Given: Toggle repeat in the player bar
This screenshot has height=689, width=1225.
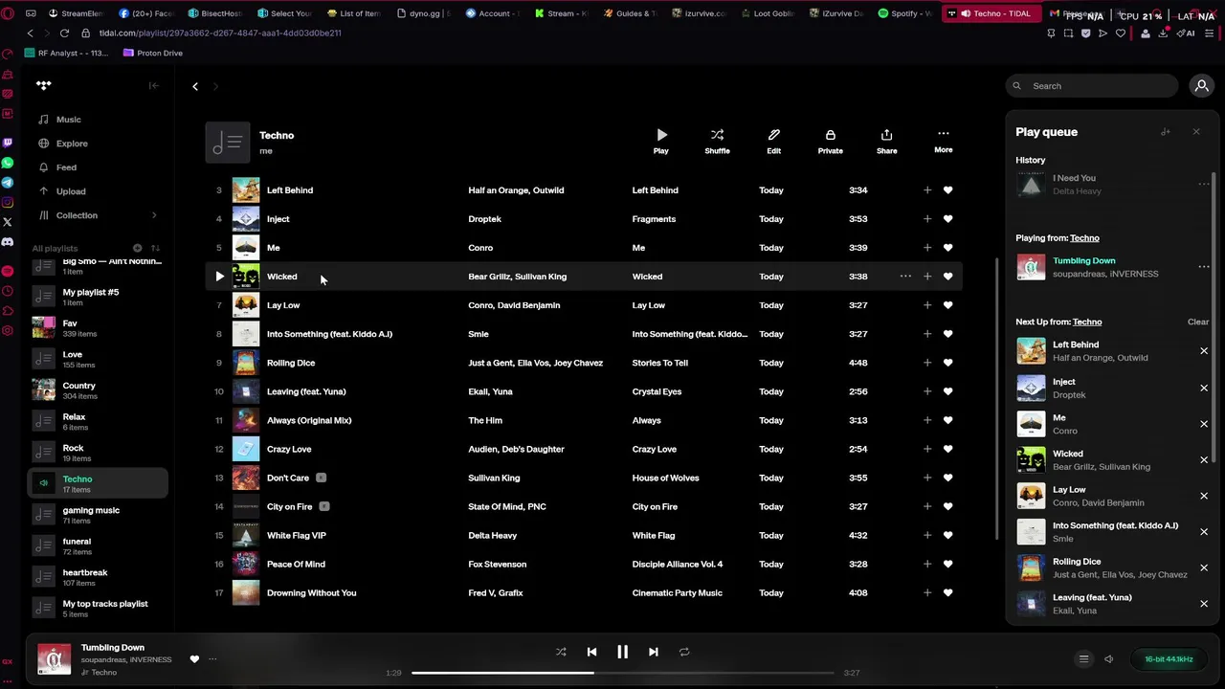Looking at the screenshot, I should 684,652.
